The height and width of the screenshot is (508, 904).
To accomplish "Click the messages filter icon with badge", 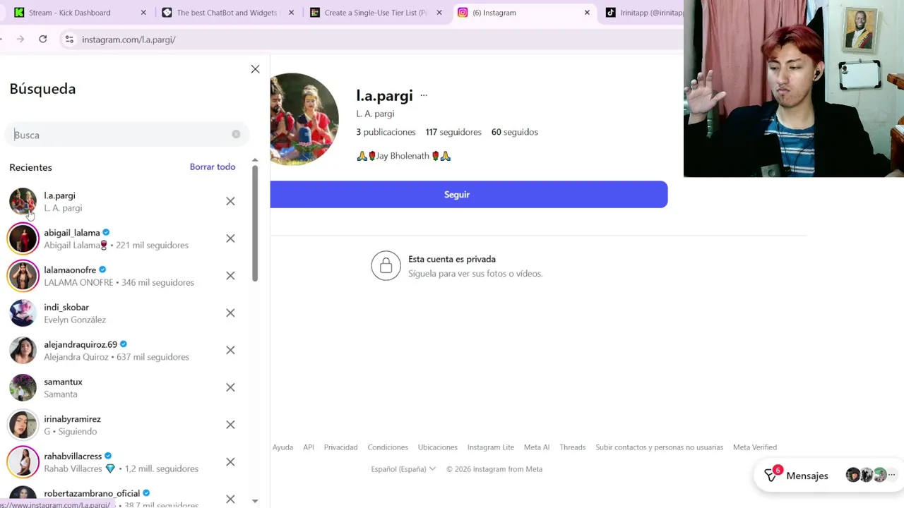I will pos(772,475).
